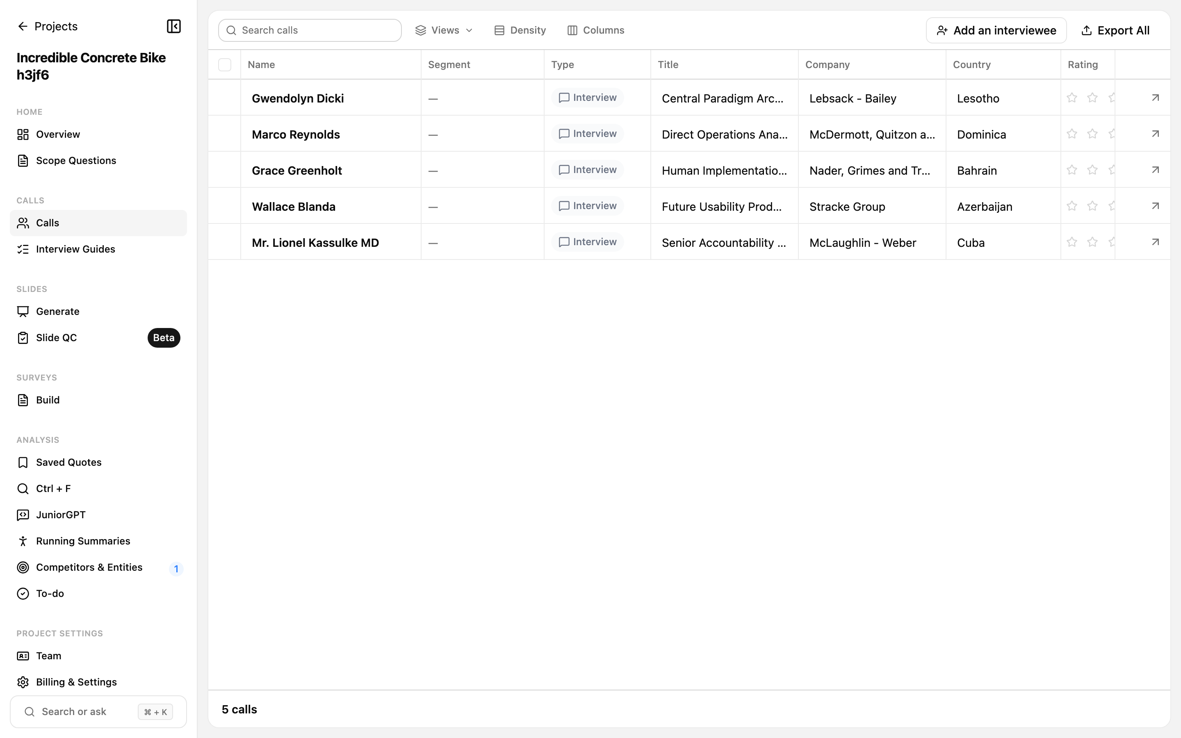Open Gwendolyn Dicki call arrow icon
The height and width of the screenshot is (738, 1181).
pyautogui.click(x=1155, y=98)
